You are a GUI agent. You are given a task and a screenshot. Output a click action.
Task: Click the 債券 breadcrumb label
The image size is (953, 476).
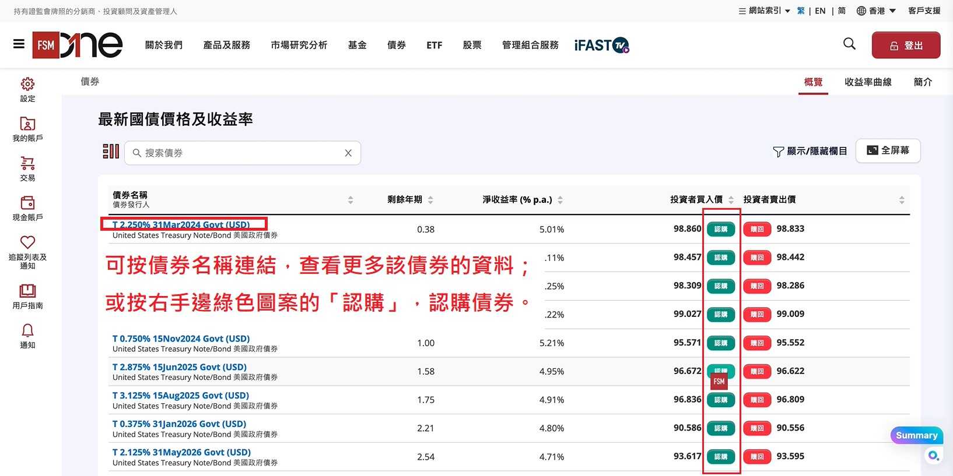coord(90,82)
